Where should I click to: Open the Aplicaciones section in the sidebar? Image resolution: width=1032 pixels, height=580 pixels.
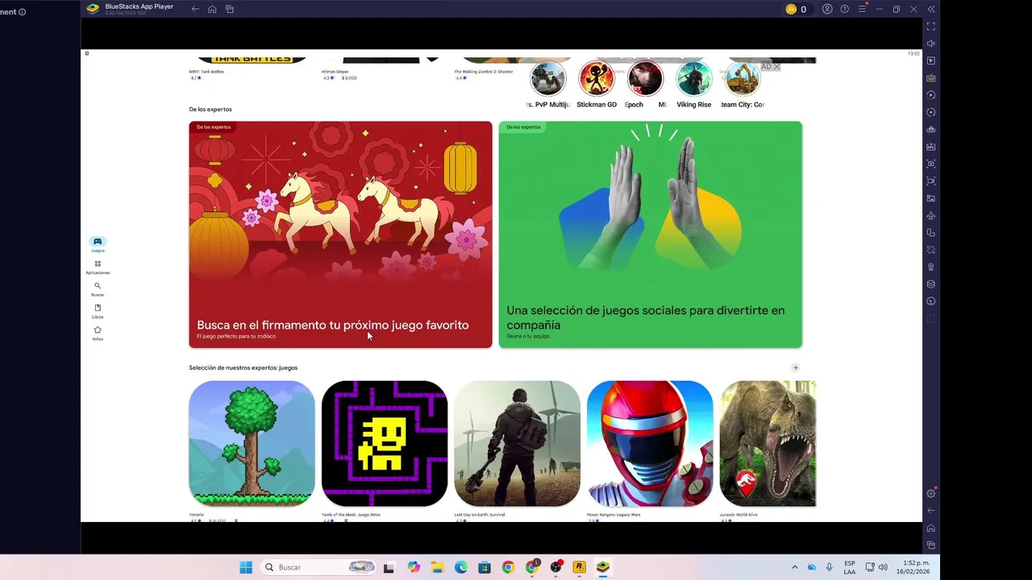tap(98, 267)
